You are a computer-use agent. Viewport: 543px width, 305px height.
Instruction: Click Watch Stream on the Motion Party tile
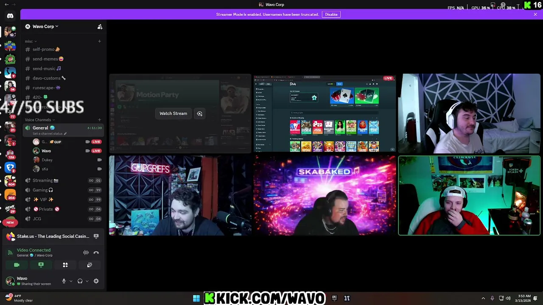coord(173,114)
